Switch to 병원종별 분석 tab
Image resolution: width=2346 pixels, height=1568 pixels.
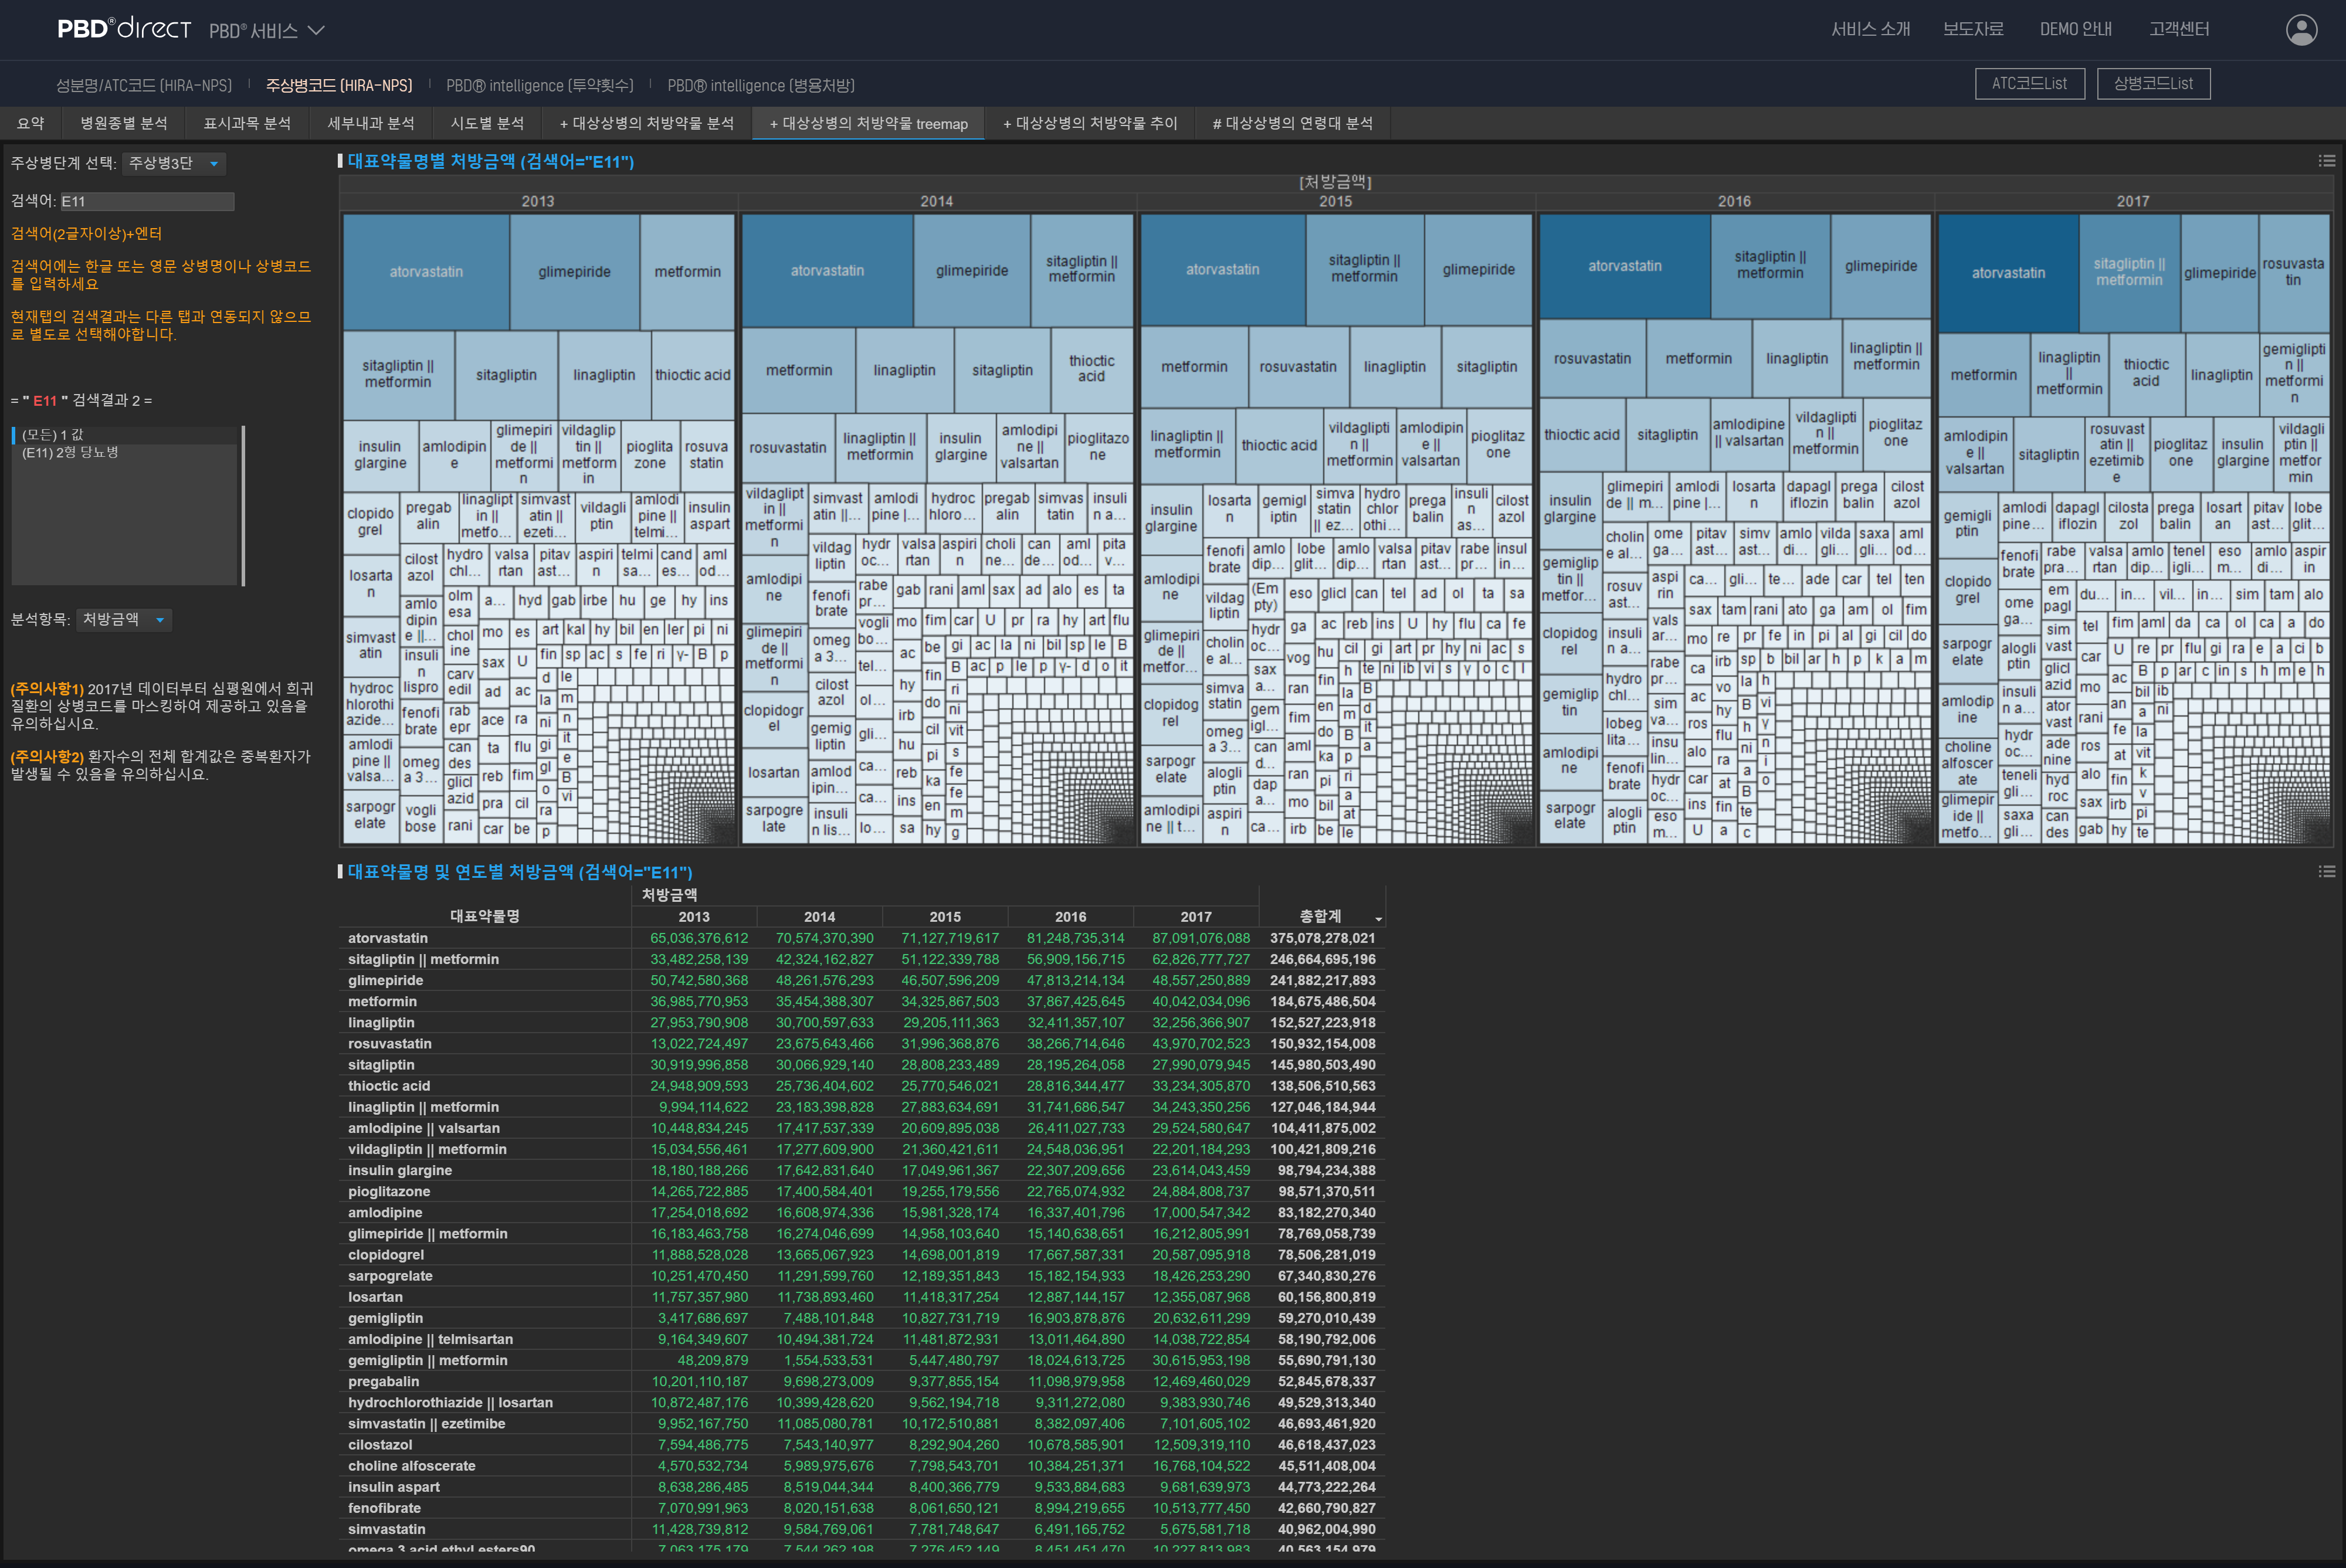(124, 123)
